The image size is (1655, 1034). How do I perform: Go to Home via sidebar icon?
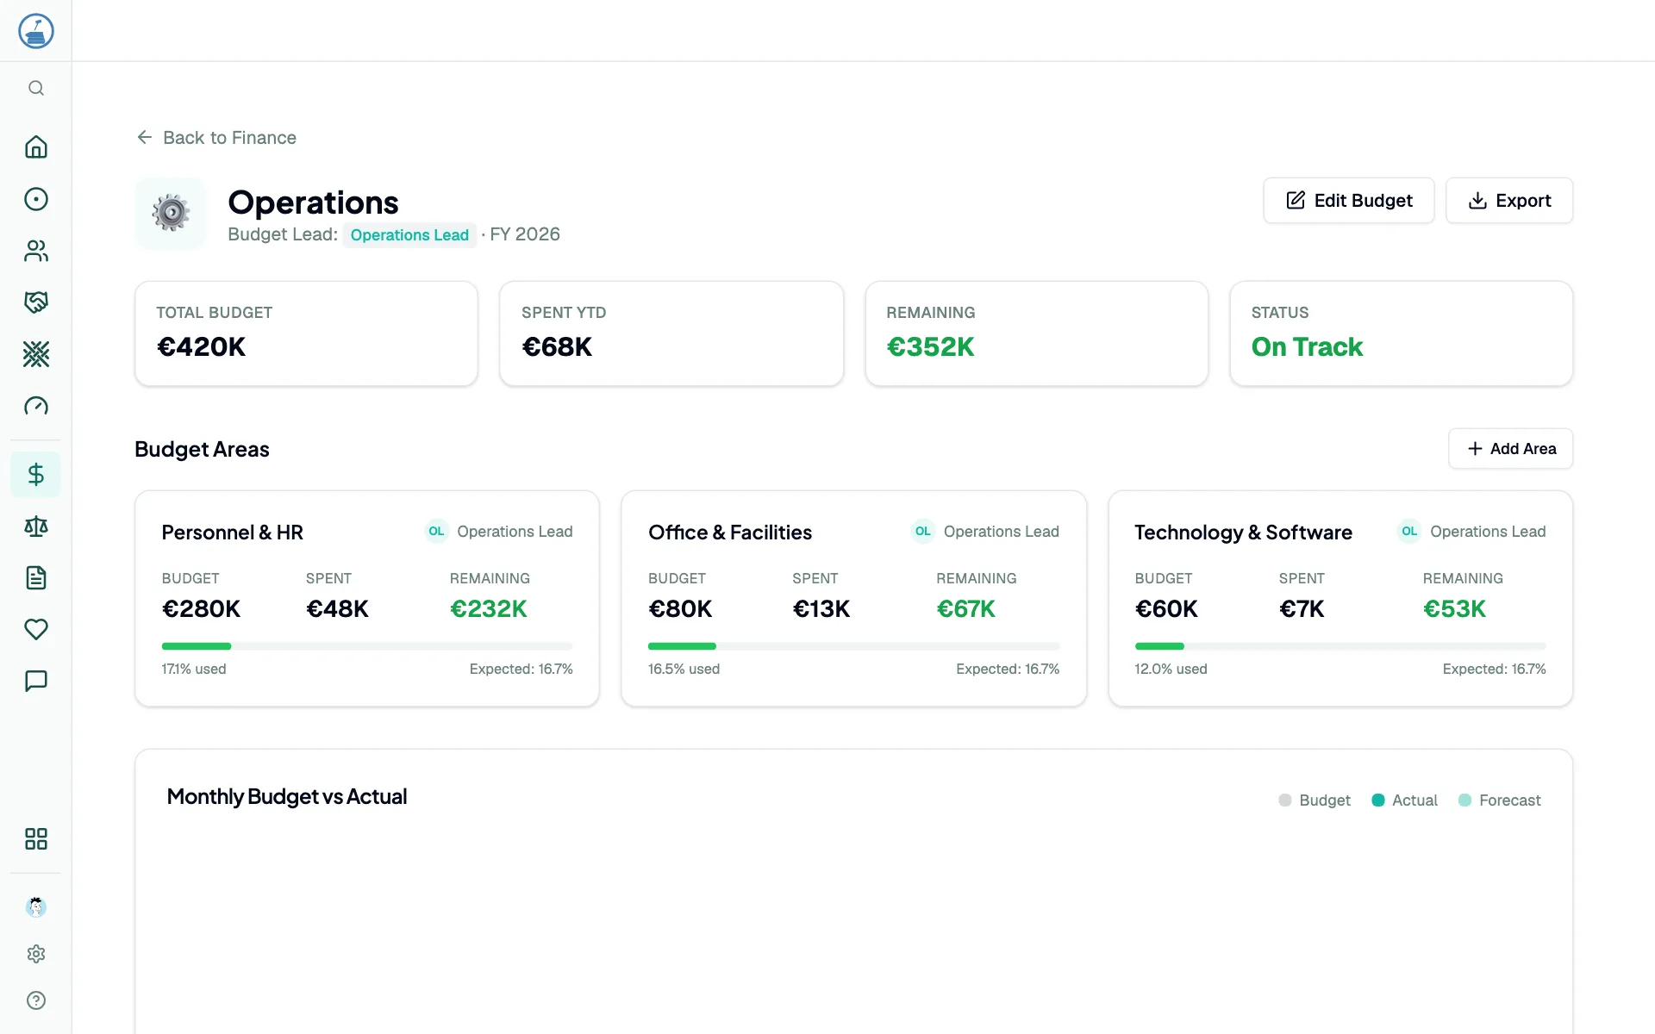[35, 147]
